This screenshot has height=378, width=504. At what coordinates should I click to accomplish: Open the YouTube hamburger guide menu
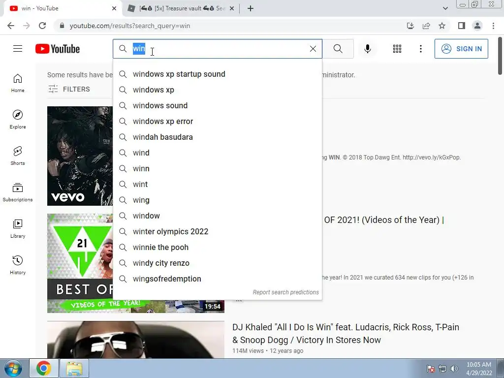[18, 49]
